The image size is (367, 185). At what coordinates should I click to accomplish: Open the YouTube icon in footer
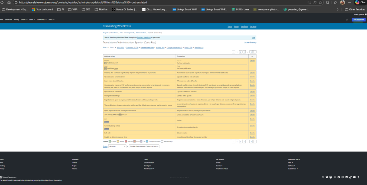[x=354, y=177]
